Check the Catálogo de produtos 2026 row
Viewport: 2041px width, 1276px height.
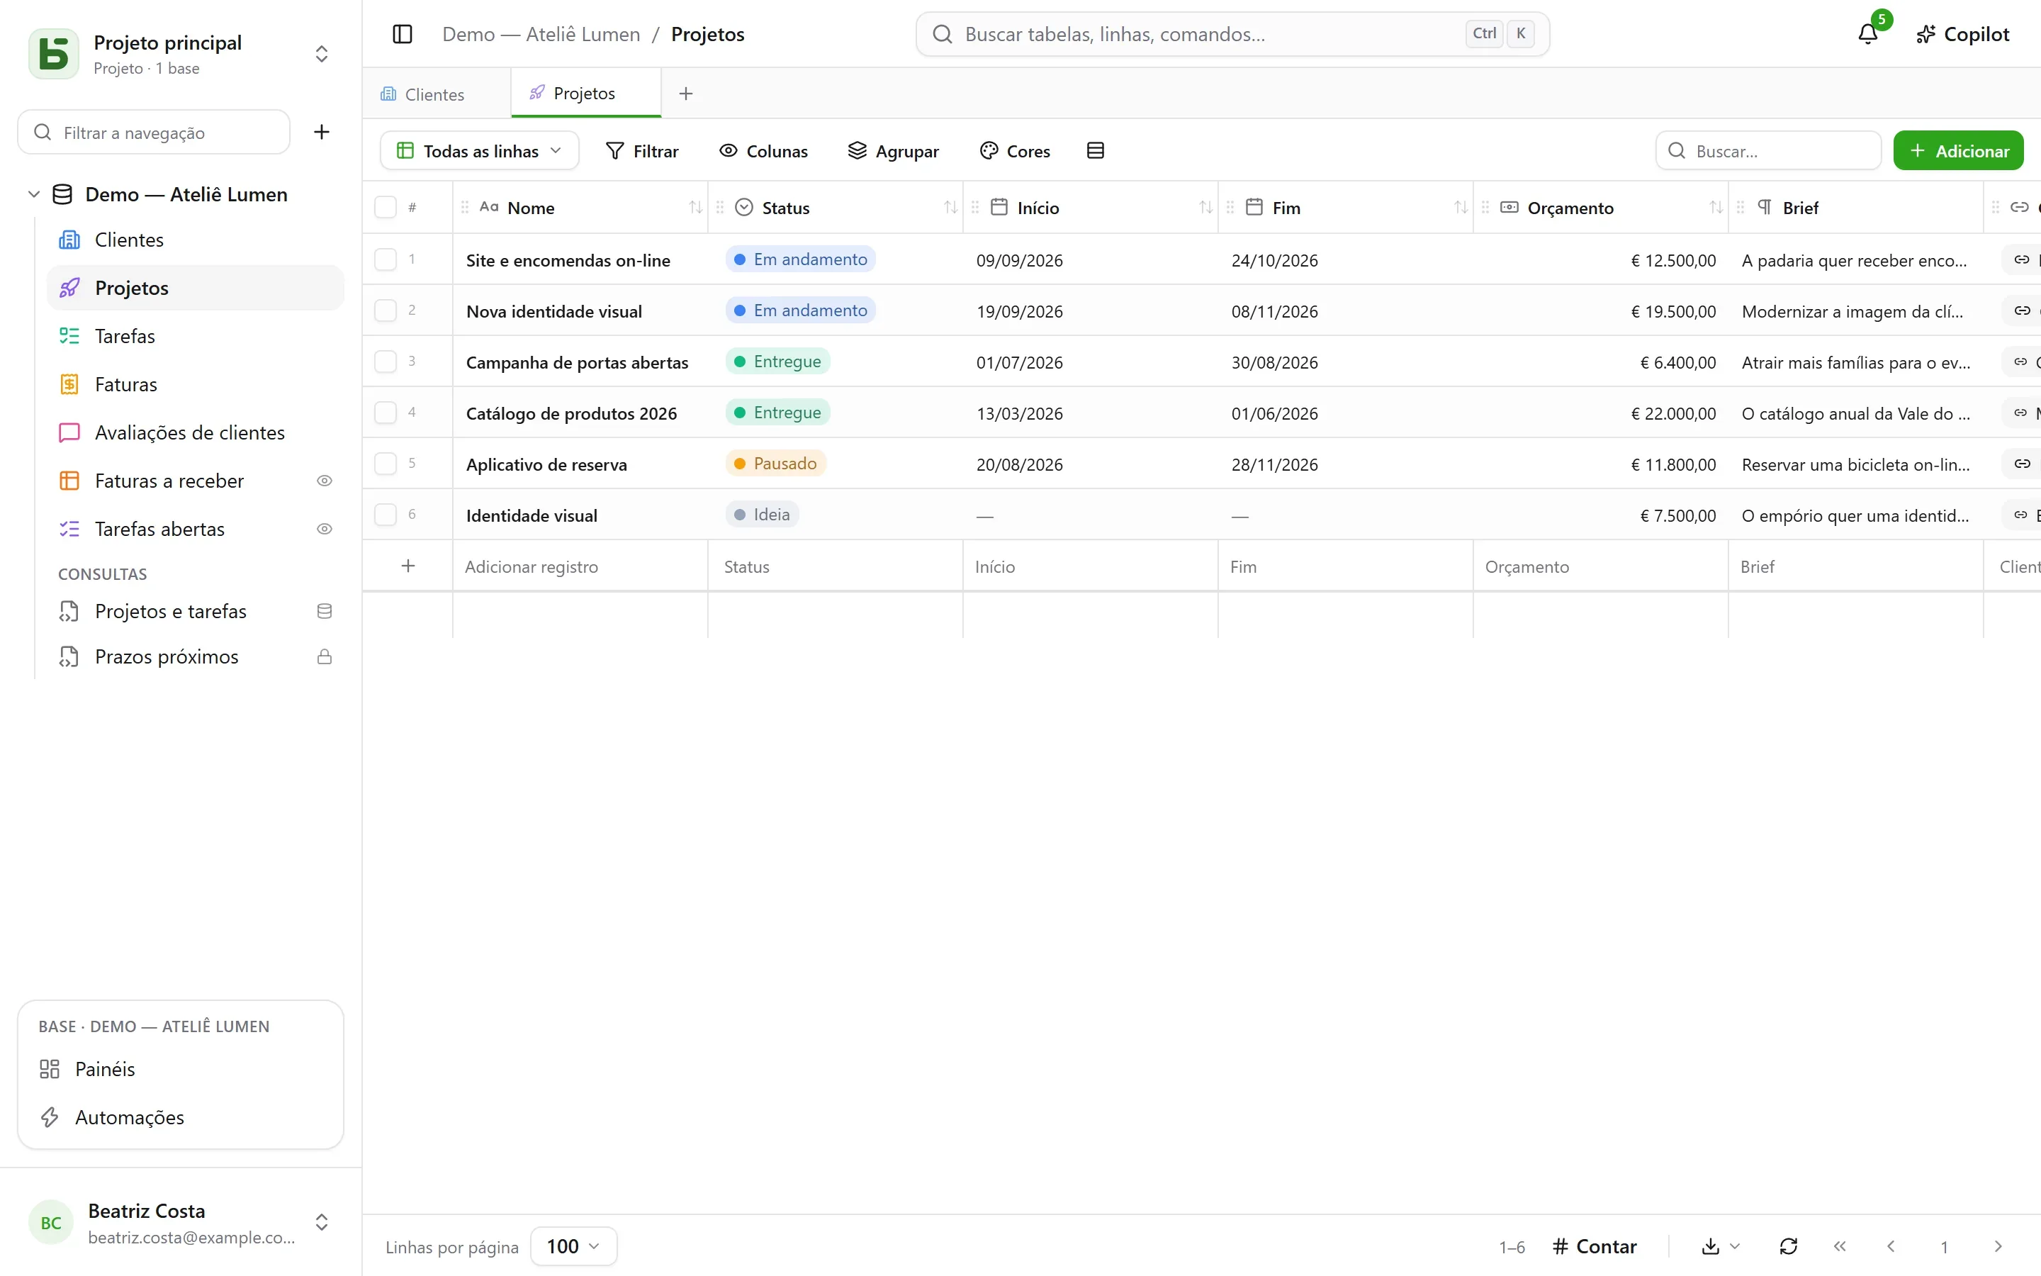coord(386,413)
